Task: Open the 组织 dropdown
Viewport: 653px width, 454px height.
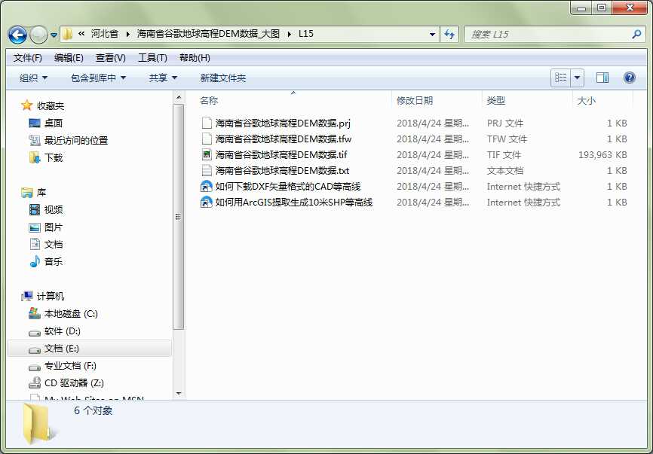Action: (x=33, y=78)
